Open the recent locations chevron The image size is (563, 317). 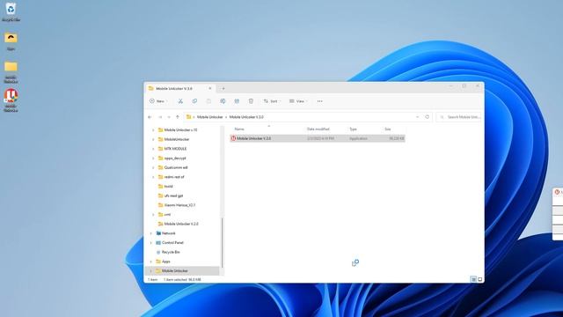click(169, 117)
